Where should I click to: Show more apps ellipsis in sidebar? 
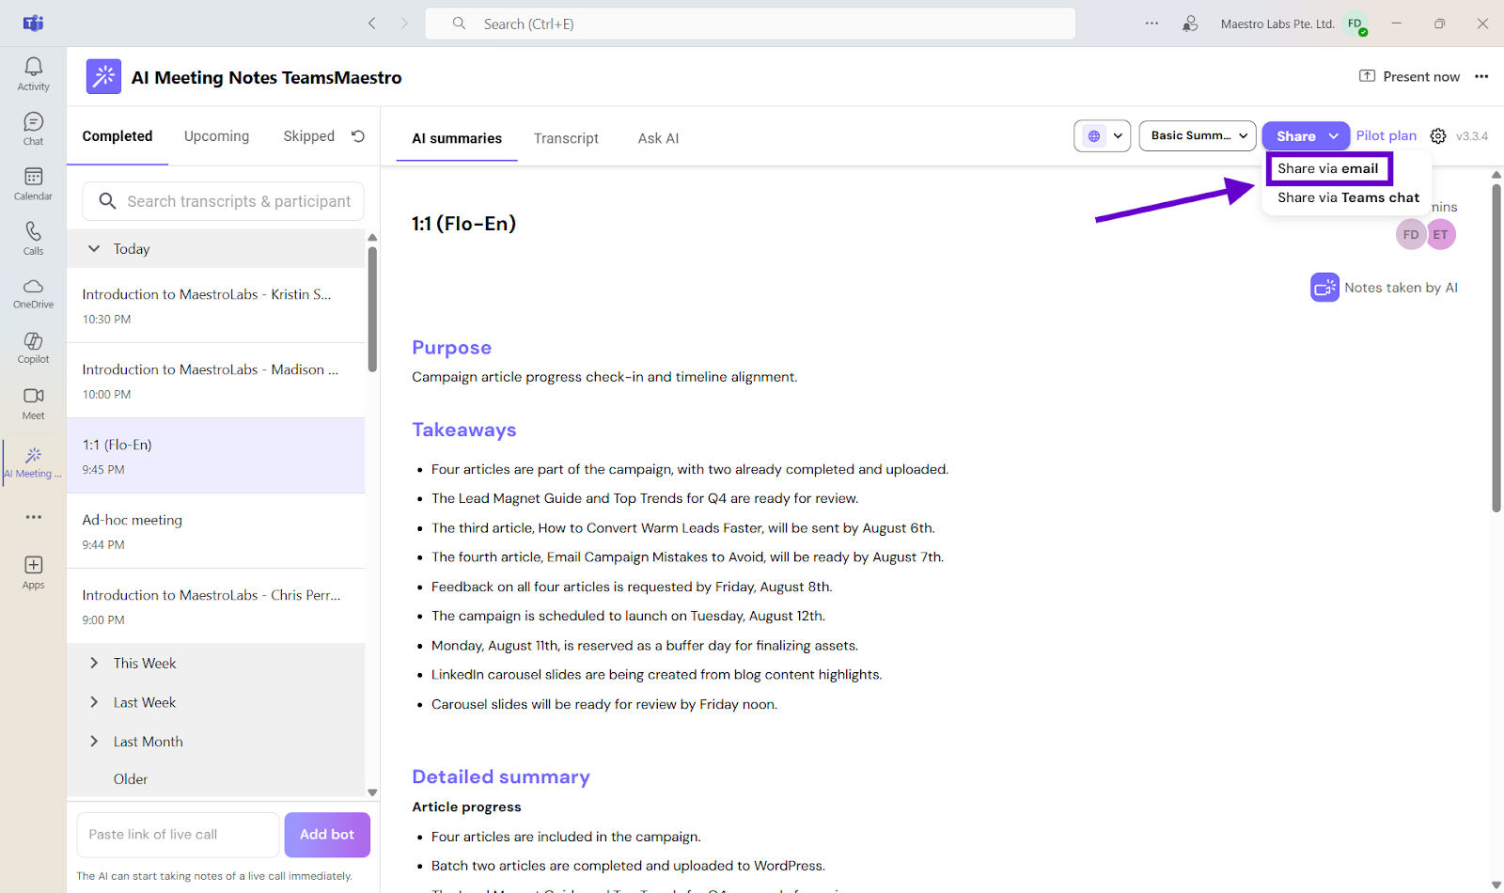[x=34, y=517]
